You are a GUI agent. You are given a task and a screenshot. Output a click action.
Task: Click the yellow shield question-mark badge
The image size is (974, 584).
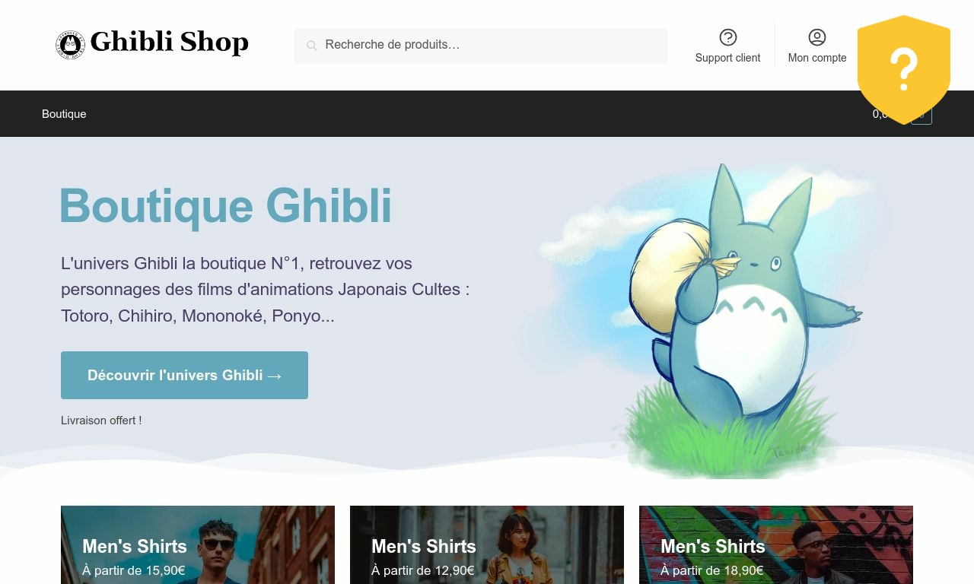pyautogui.click(x=904, y=69)
